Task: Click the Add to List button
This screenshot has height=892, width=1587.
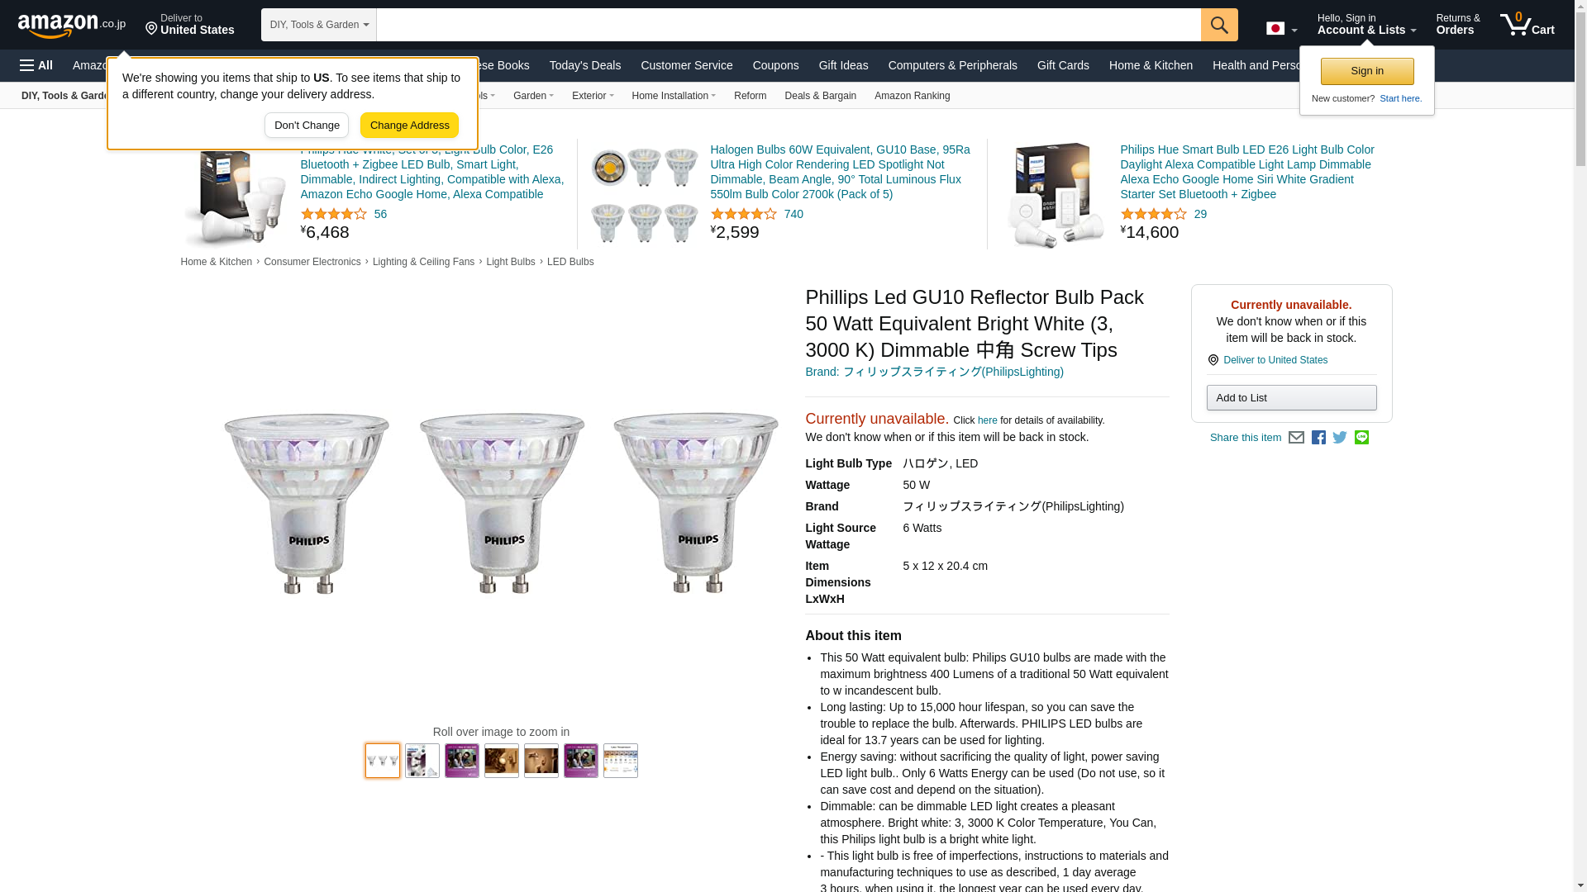Action: 1291,398
